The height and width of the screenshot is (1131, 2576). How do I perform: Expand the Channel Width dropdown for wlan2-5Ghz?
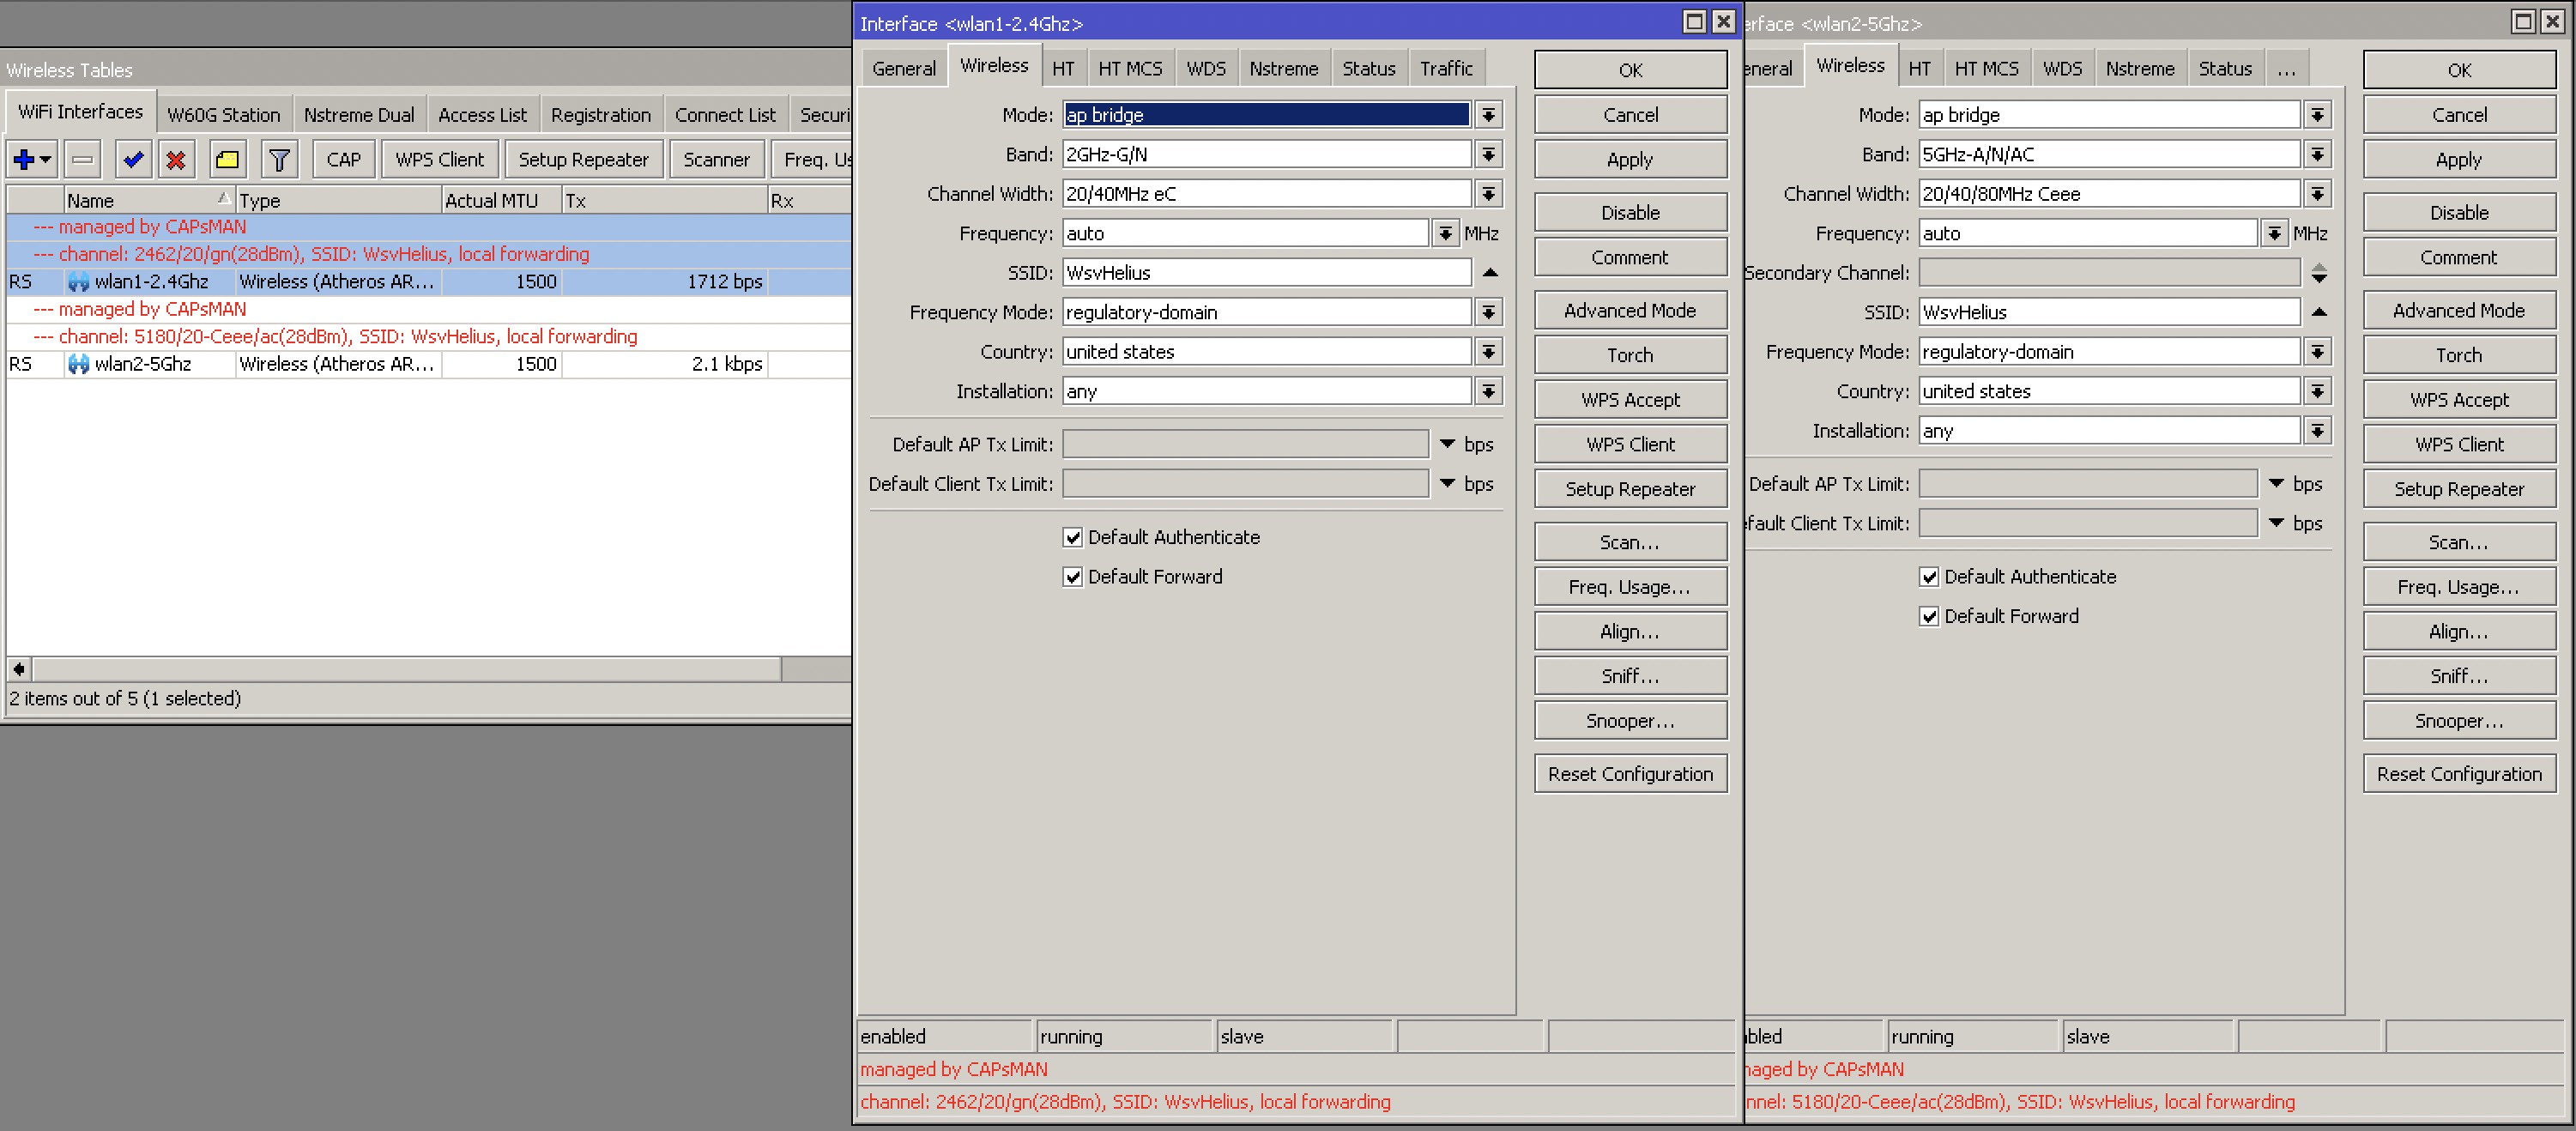[2318, 193]
